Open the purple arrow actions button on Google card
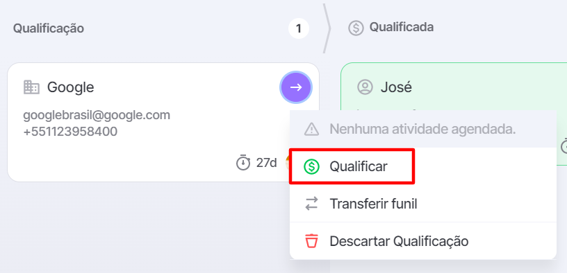This screenshot has height=273, width=567. (296, 87)
